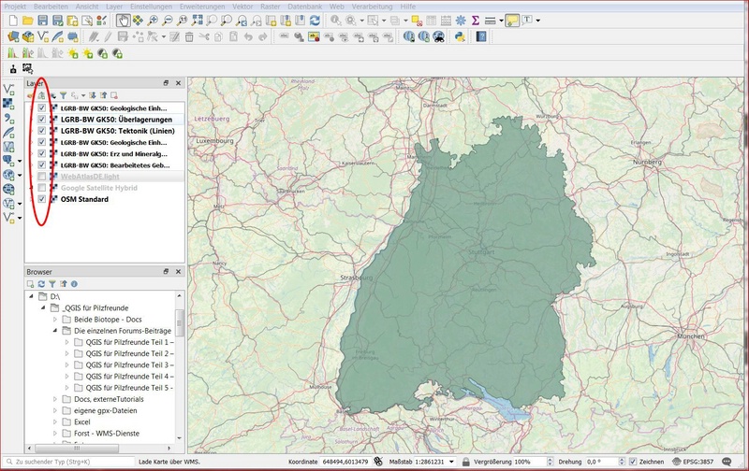Toggle LGRB-BW GK50: Überlagerungen layer visibility
Viewport: 749px width, 471px height.
point(42,120)
